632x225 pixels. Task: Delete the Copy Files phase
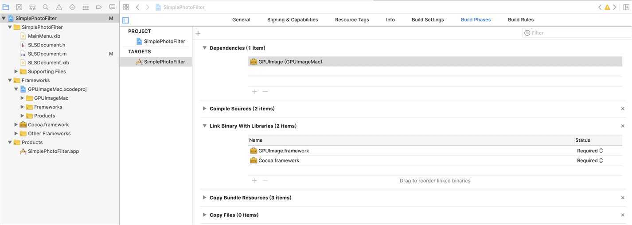click(x=623, y=215)
